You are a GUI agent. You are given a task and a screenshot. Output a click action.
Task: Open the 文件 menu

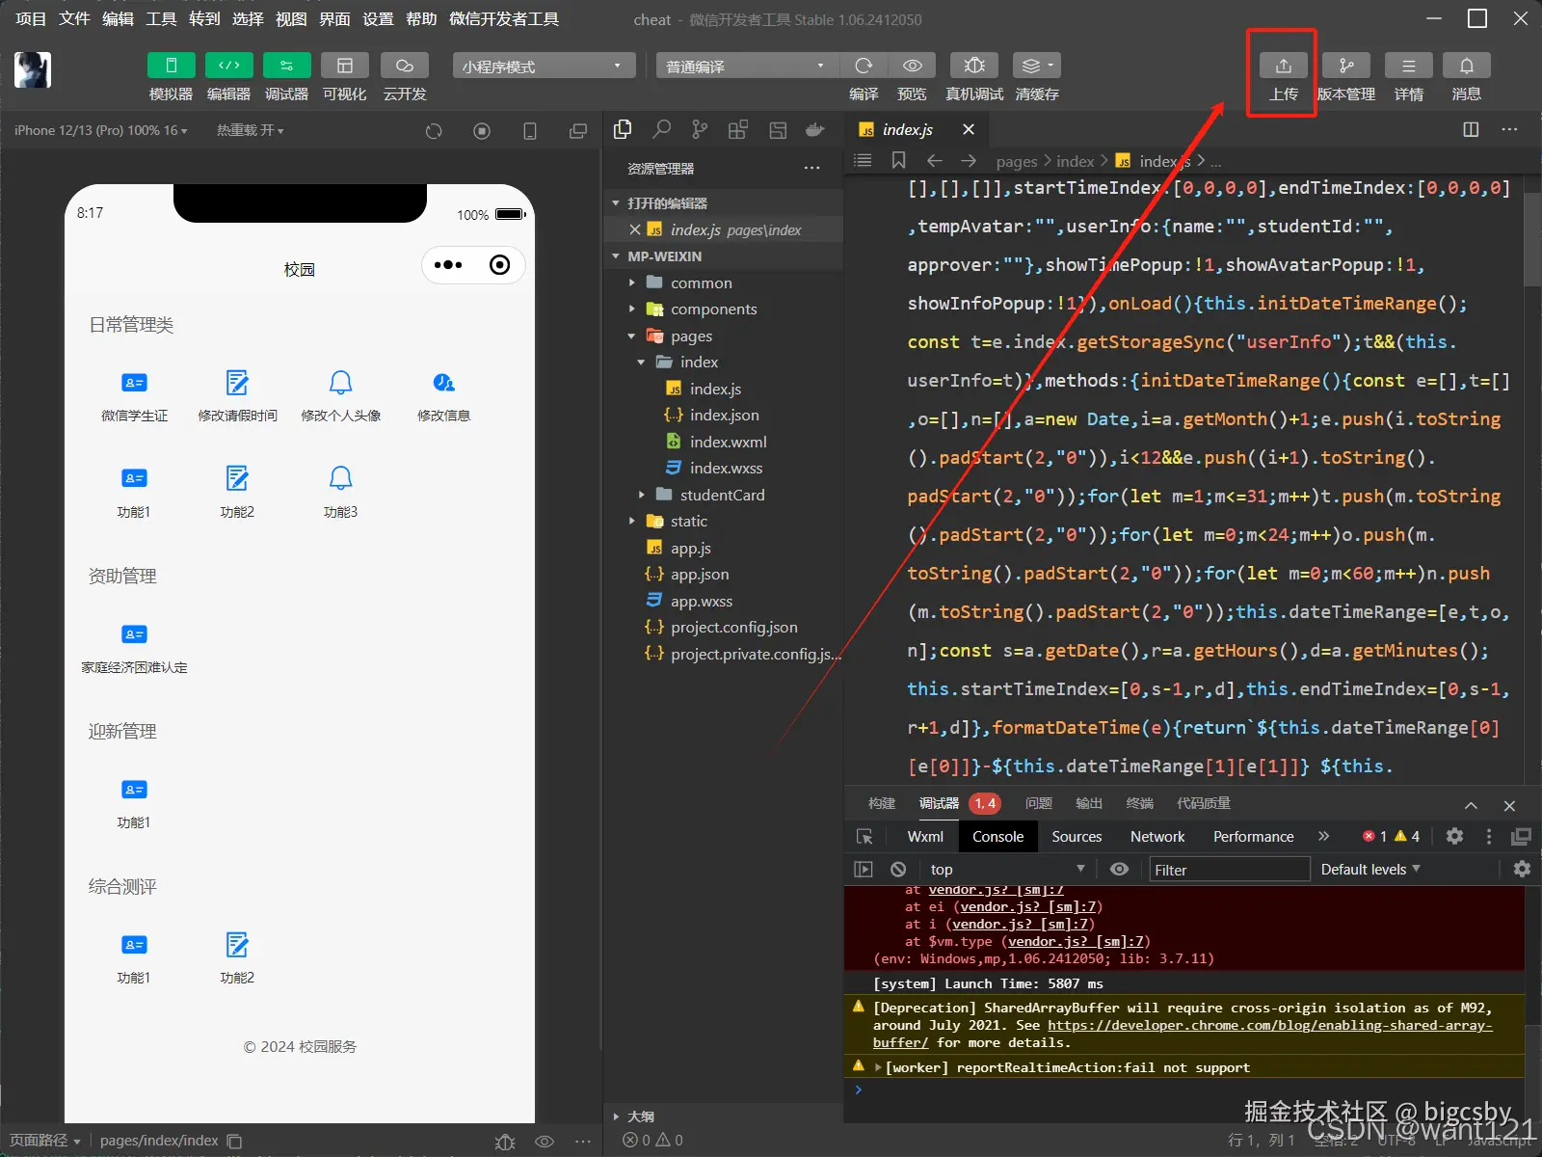coord(74,19)
